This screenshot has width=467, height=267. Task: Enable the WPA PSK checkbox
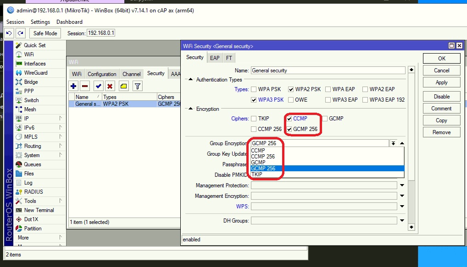(x=254, y=89)
